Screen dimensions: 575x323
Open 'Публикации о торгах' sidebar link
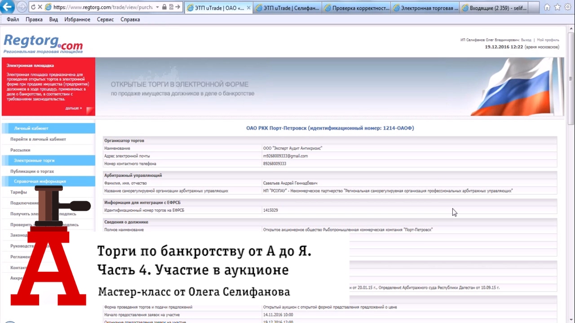32,171
